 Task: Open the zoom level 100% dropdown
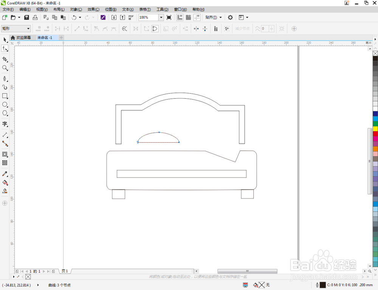[x=161, y=17]
